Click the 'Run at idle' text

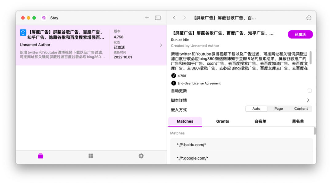[x=180, y=40]
